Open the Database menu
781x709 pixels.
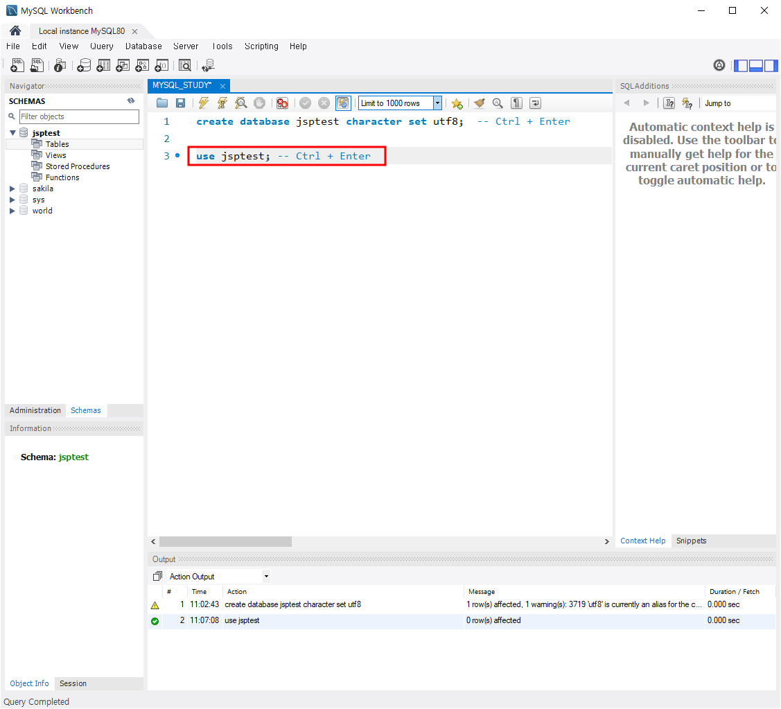143,46
